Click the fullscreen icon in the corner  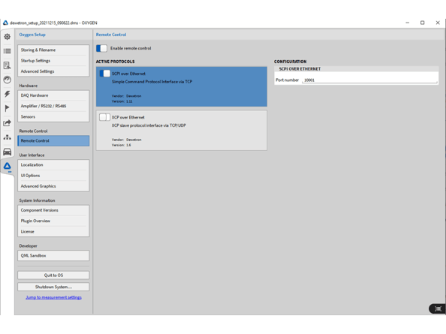(x=438, y=308)
